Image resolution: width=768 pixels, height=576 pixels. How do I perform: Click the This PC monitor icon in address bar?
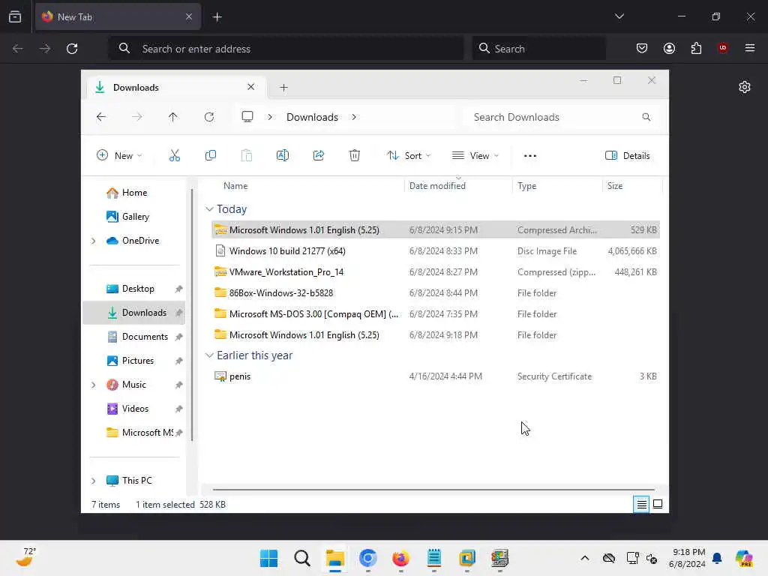pos(247,117)
